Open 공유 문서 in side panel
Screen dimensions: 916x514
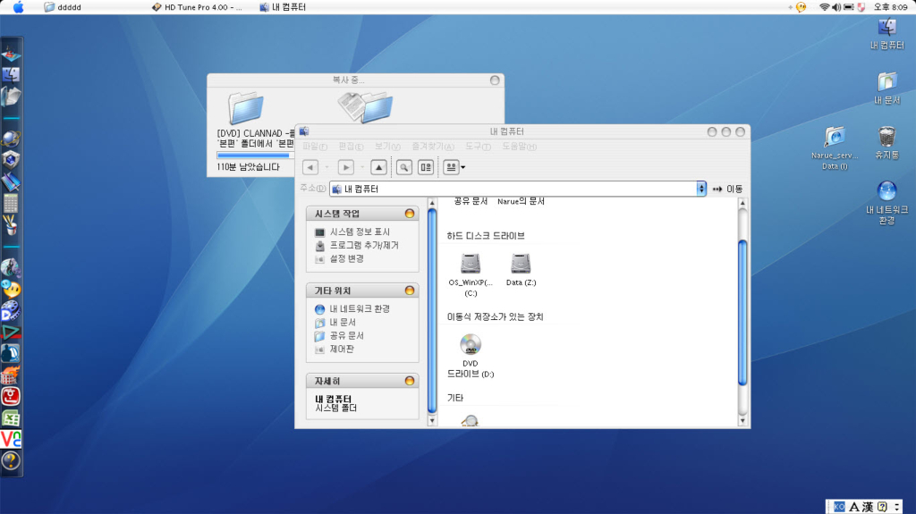tap(347, 336)
